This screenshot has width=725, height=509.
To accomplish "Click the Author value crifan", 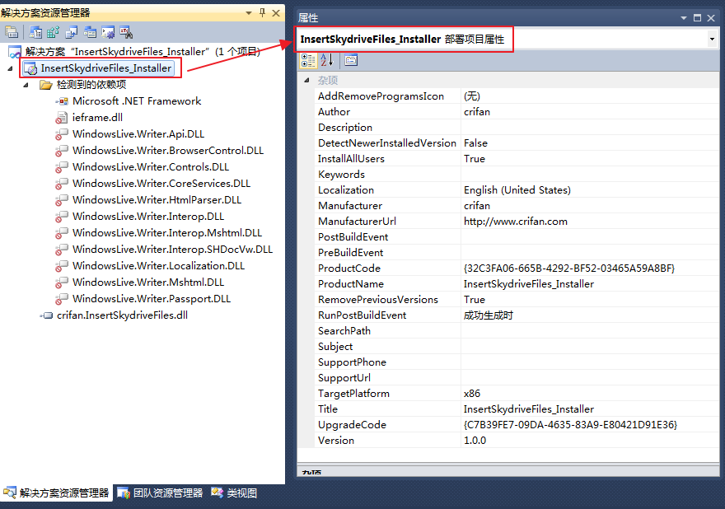I will click(x=477, y=112).
